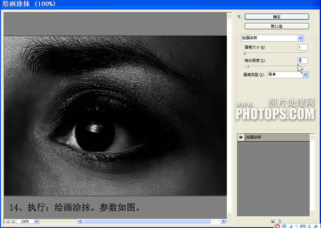Image resolution: width=321 pixels, height=228 pixels.
Task: Select the 绘画涂抹 effect layer row
Action: click(x=274, y=137)
